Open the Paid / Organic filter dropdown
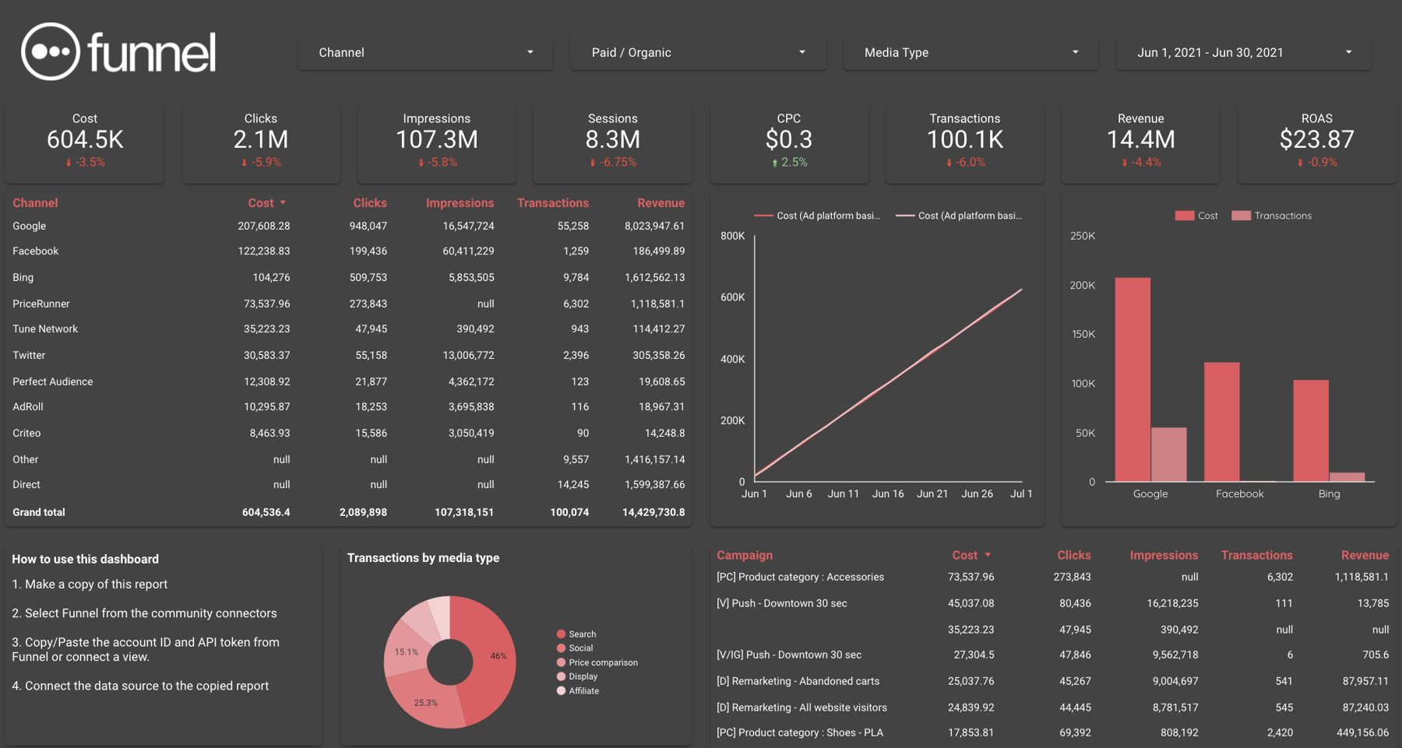 (698, 52)
